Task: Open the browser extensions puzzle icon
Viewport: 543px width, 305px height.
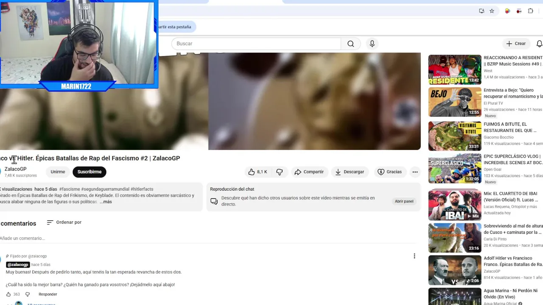Action: [530, 11]
